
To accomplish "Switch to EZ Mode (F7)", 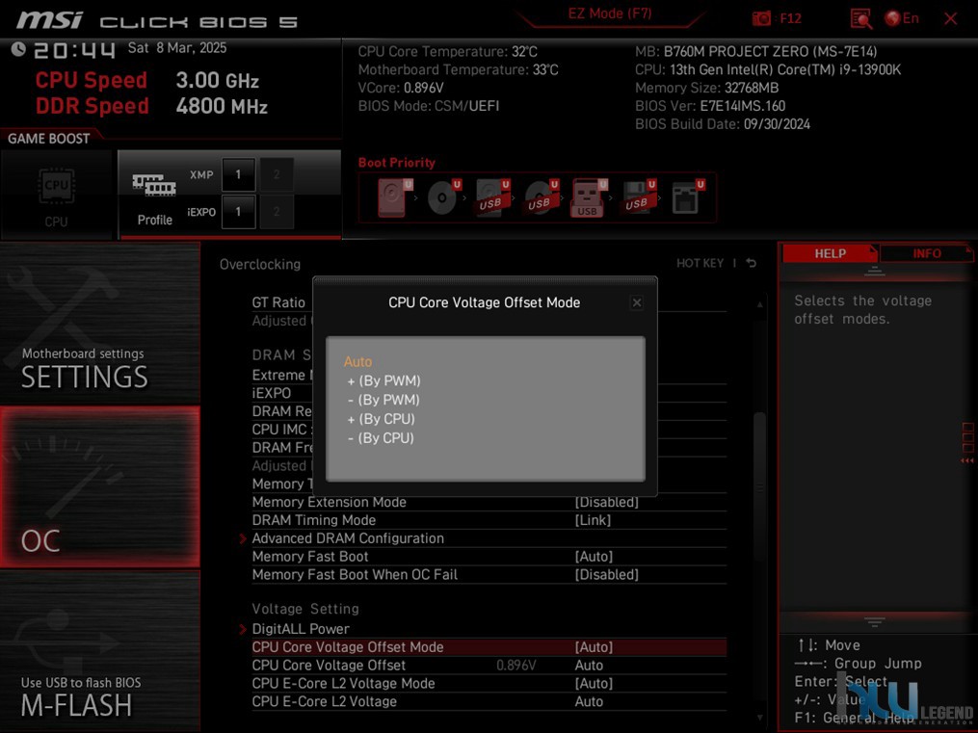I will pyautogui.click(x=609, y=13).
